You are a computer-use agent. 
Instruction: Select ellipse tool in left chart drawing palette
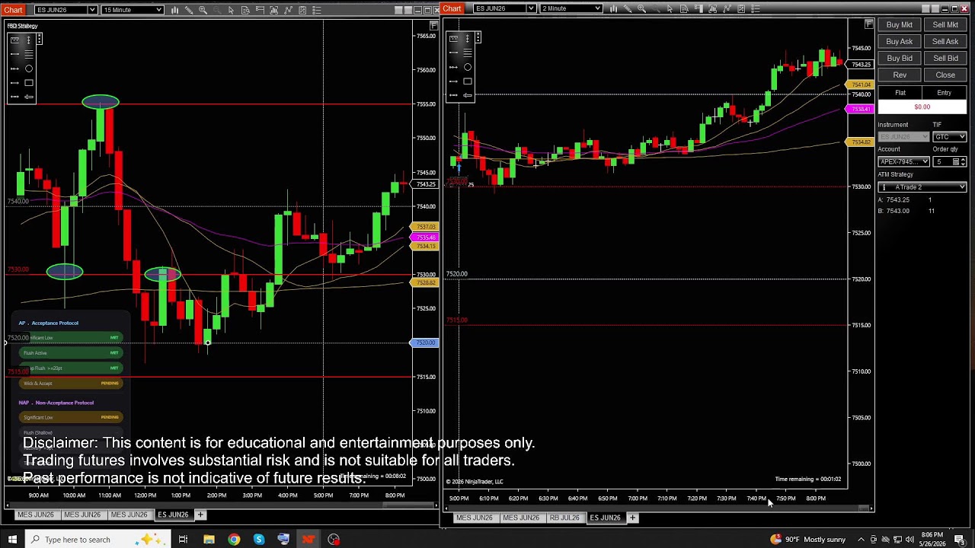(29, 68)
